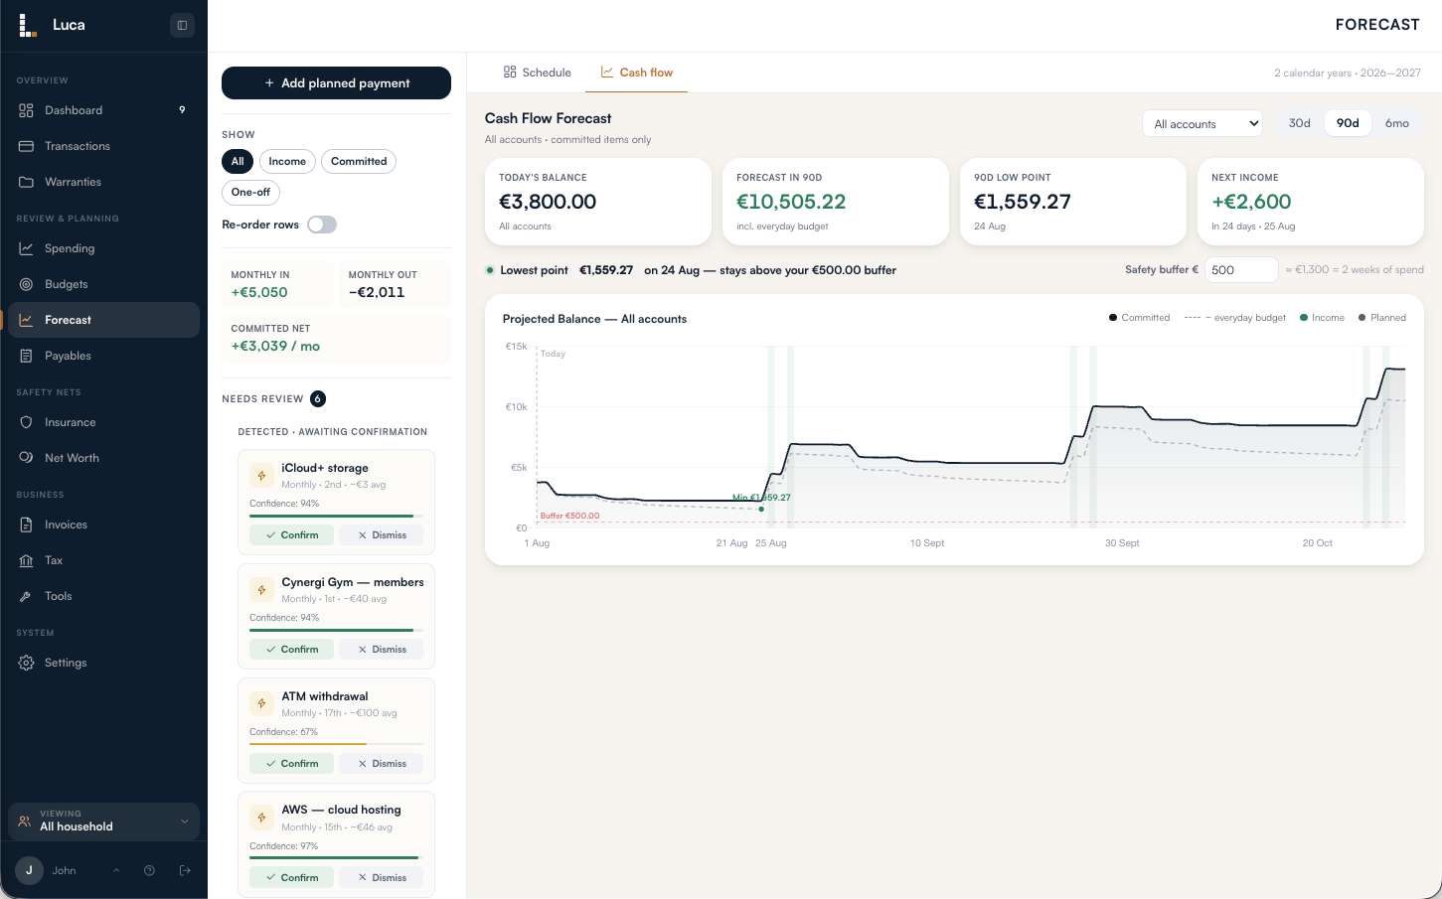Viewport: 1442px width, 899px height.
Task: Toggle the Committed legend series
Action: tap(1139, 318)
